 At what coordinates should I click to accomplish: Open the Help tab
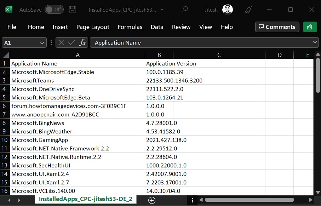[x=227, y=27]
